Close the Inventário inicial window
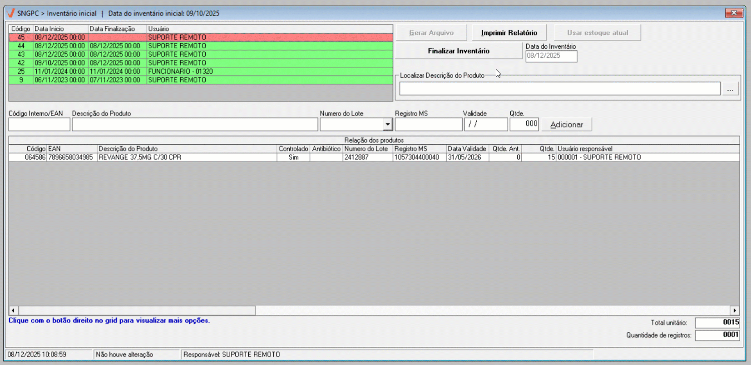 [x=733, y=13]
